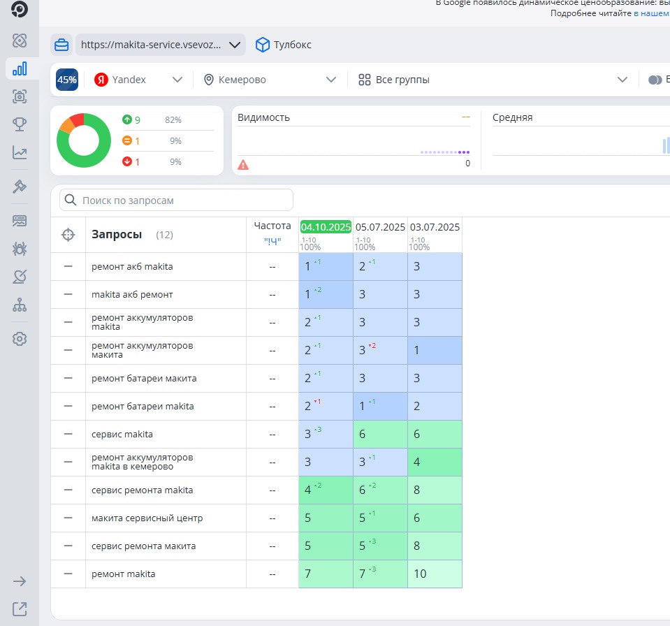Open the server/monitor sidebar icon
Viewport: 670px width, 626px height.
coord(20,221)
